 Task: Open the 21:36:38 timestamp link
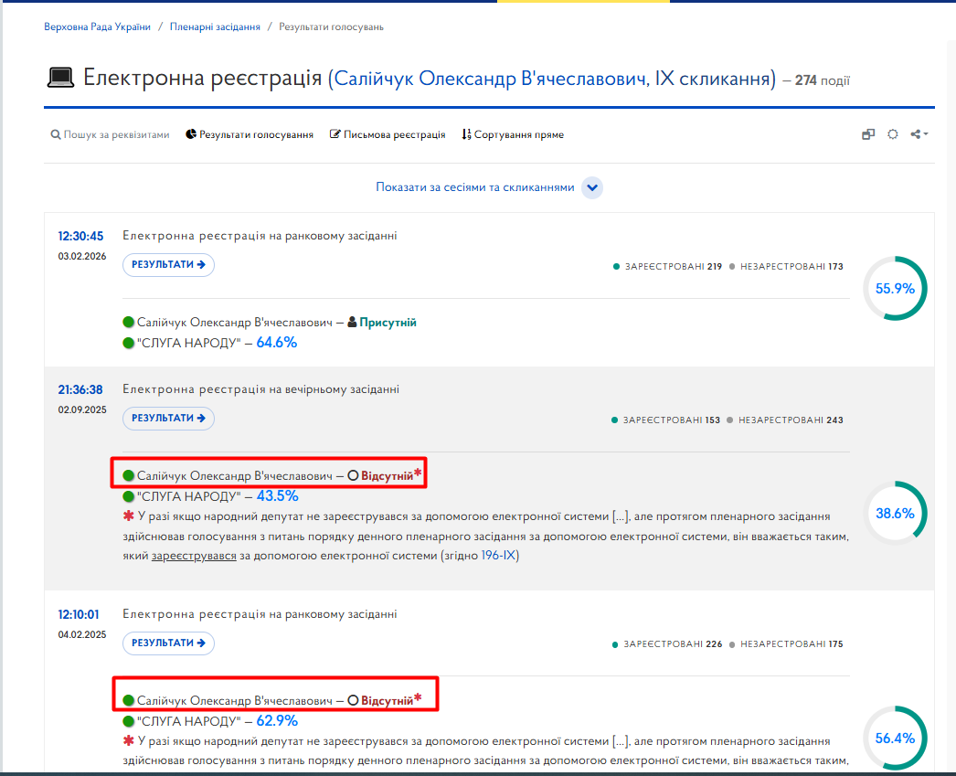click(x=80, y=389)
